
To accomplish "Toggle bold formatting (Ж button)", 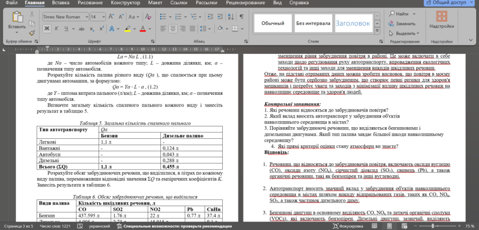I will [47, 29].
